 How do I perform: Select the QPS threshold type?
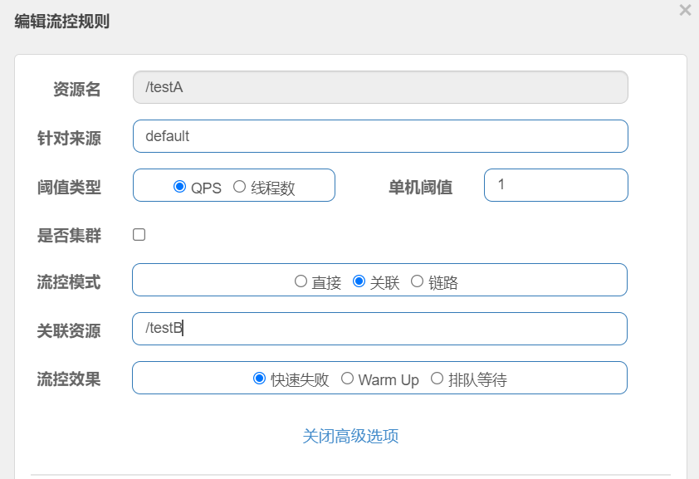tap(179, 186)
